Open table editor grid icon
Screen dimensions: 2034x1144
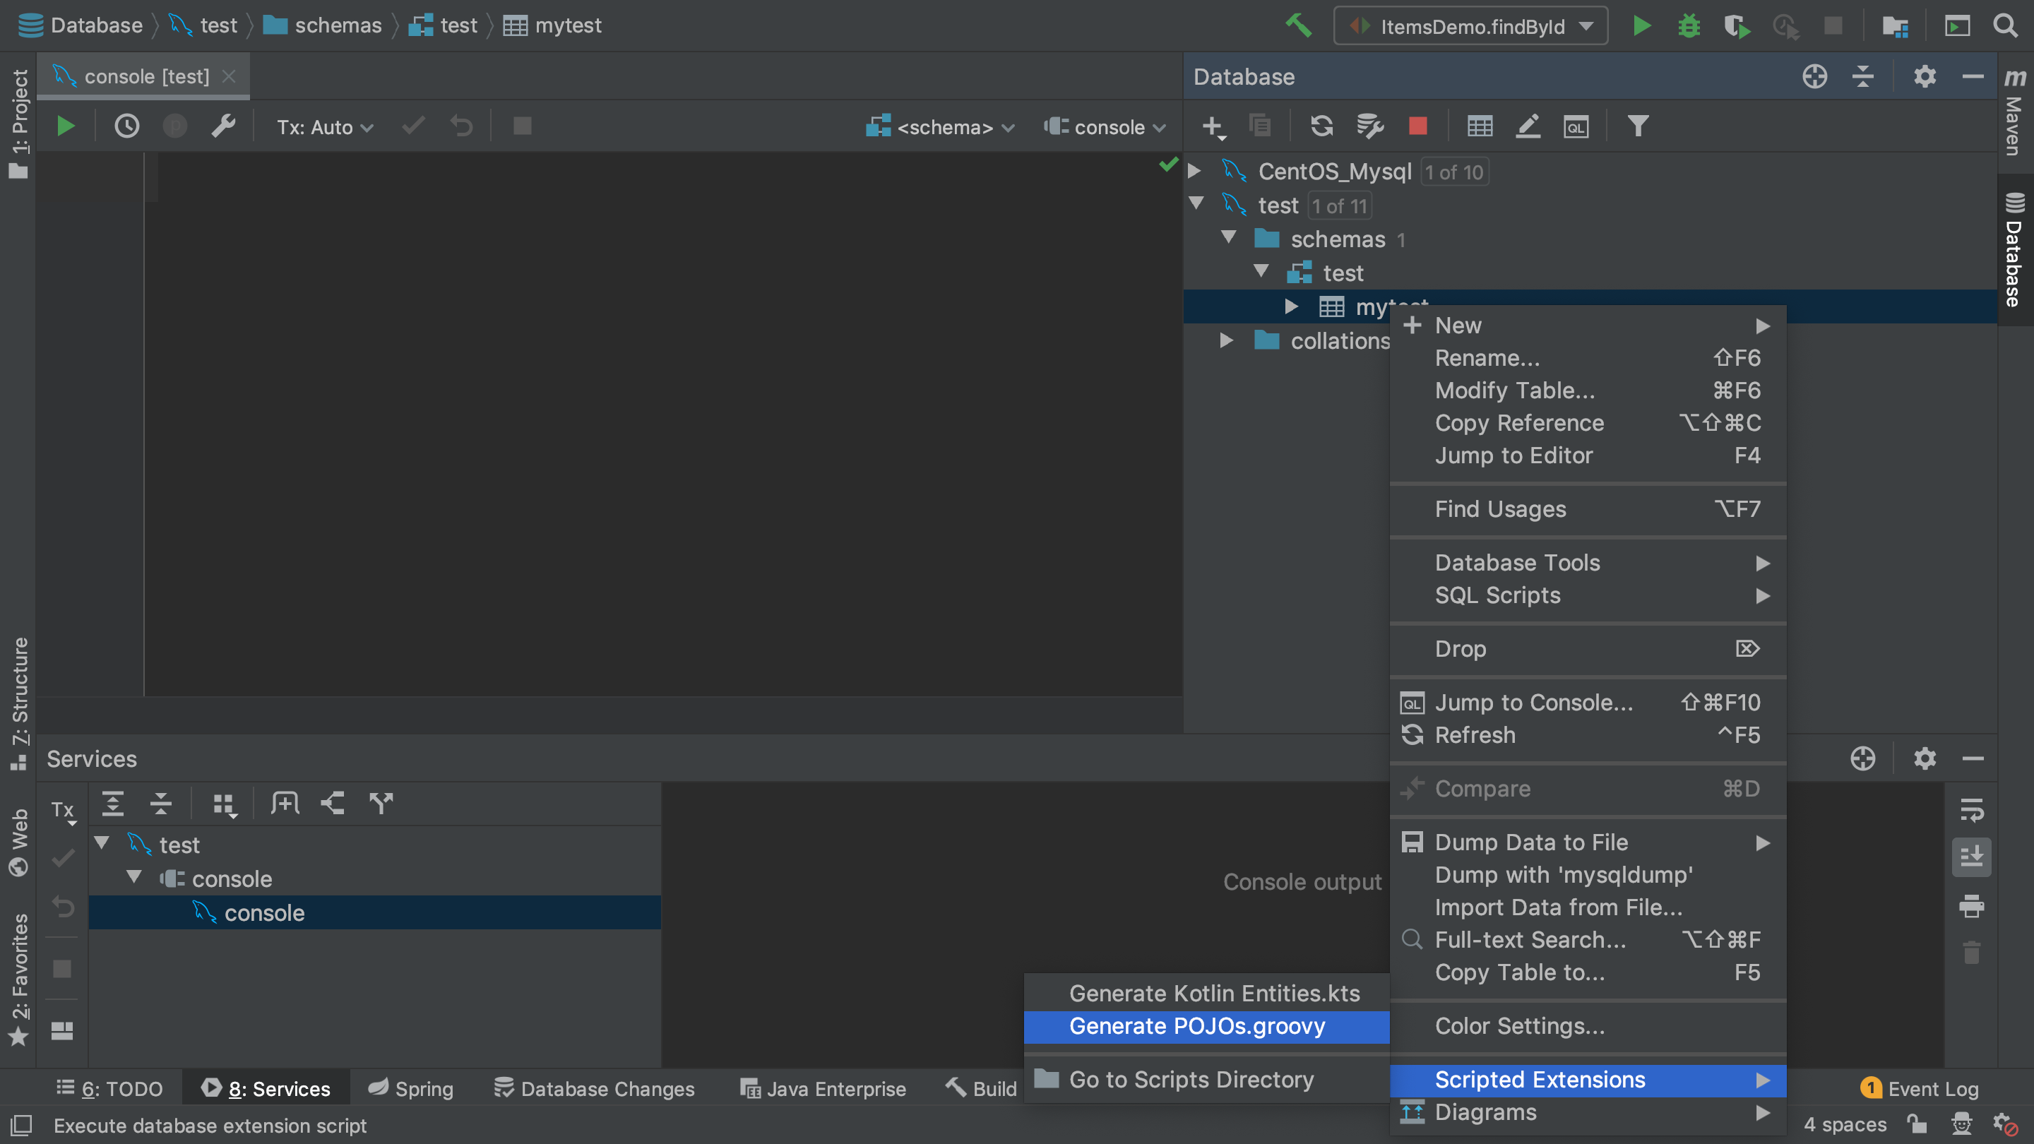[x=1479, y=126]
